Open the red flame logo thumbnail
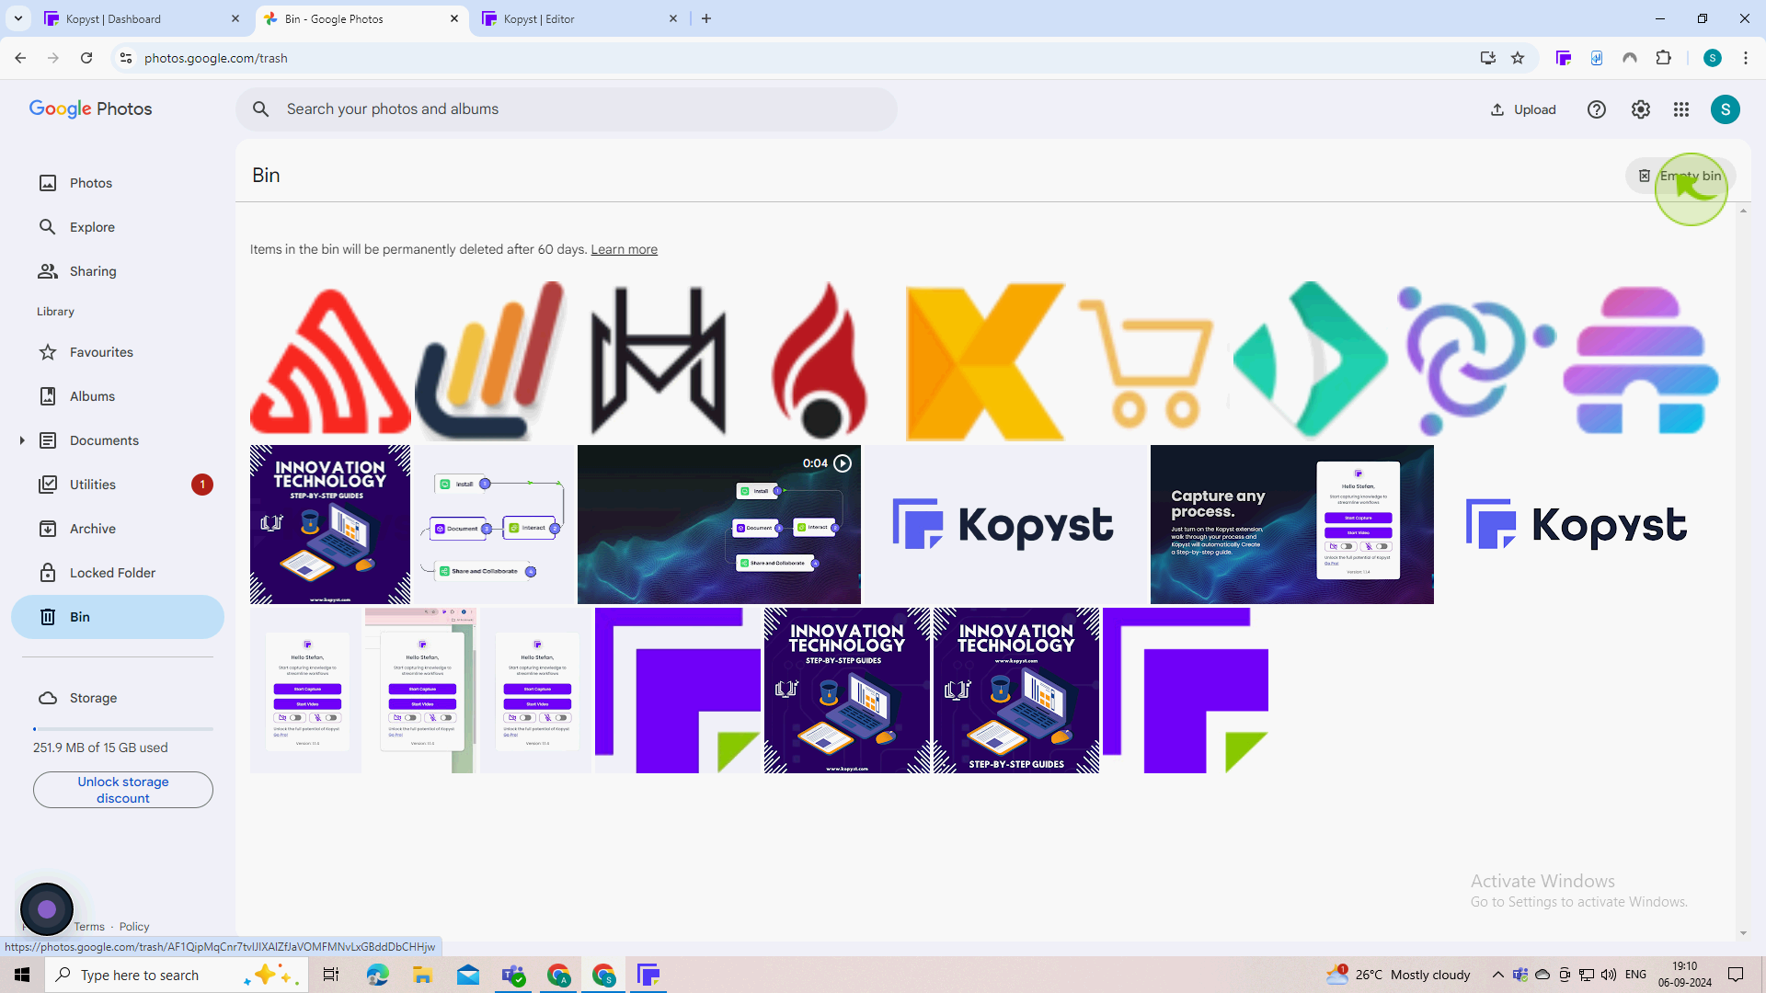Screen dimensions: 1766x993 point(820,360)
